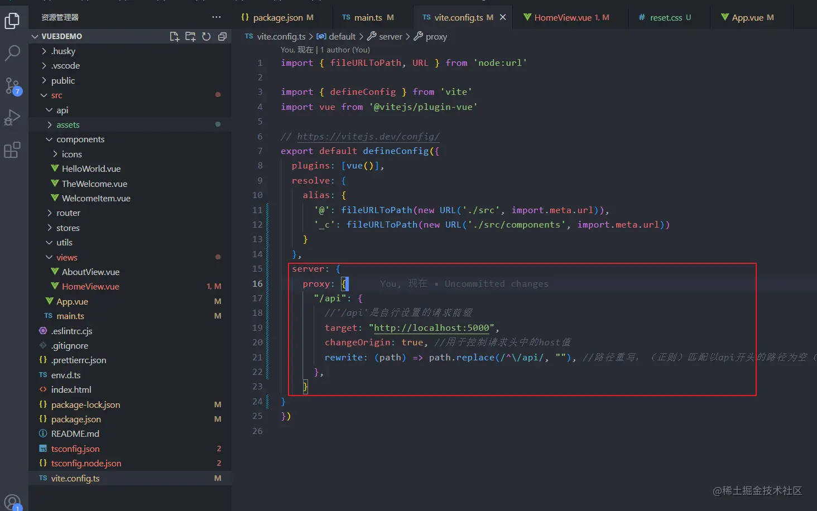Open the Explorer view in activity bar
Image resolution: width=817 pixels, height=511 pixels.
(12, 21)
